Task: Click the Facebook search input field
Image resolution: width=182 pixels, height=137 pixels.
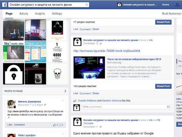Action: (49, 5)
